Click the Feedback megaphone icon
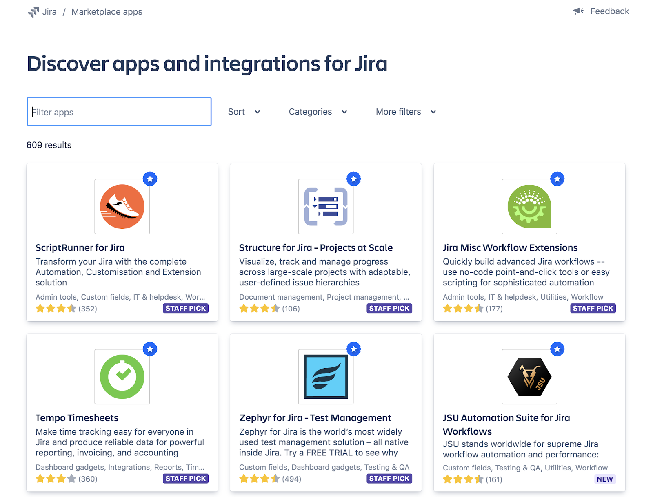 pyautogui.click(x=578, y=11)
